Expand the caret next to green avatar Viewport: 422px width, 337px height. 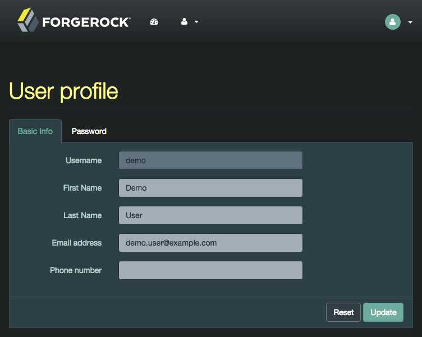(x=410, y=22)
